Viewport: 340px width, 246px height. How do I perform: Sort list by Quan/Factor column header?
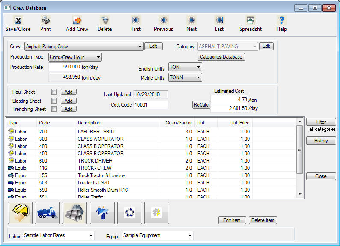[x=177, y=123]
